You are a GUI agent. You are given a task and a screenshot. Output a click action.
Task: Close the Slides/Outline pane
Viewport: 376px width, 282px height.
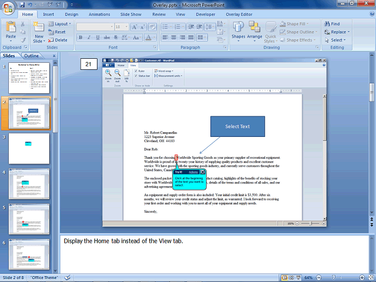tap(54, 56)
